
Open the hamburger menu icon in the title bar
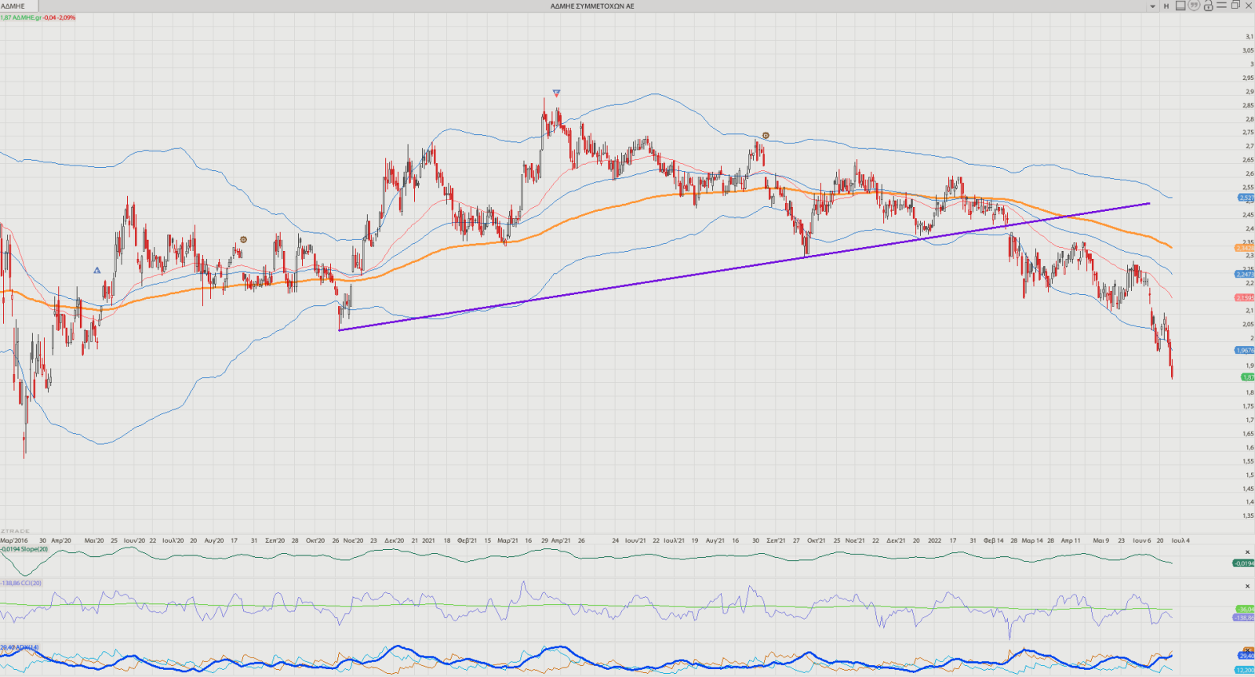pyautogui.click(x=1221, y=5)
